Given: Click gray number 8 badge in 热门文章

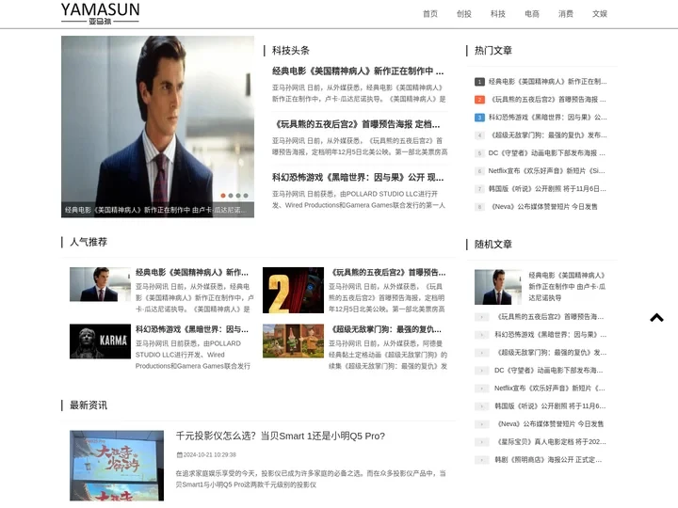Looking at the screenshot, I should point(479,207).
